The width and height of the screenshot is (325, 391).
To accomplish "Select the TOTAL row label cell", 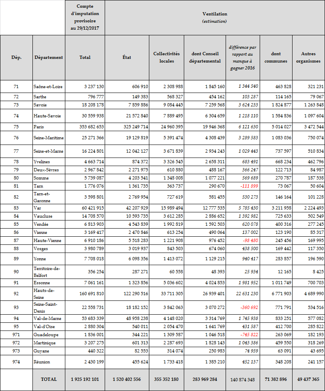I will [x=49, y=379].
